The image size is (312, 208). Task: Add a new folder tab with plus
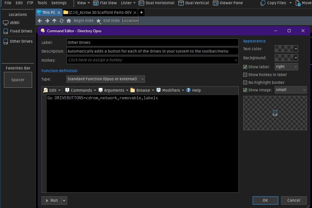(x=141, y=12)
